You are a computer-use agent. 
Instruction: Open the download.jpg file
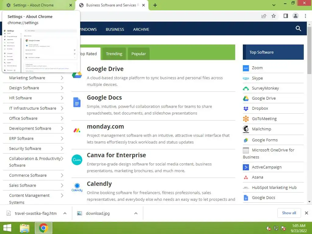coord(98,214)
